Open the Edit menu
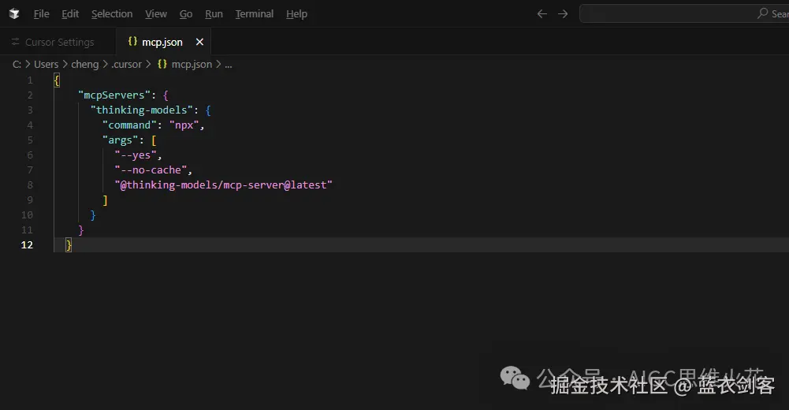The width and height of the screenshot is (789, 410). [x=70, y=14]
